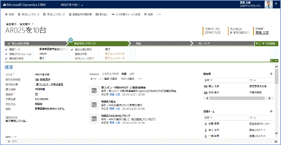Toggle the 競合企業の特定 checkmark step
Image resolution: width=281 pixels, height=145 pixels.
[x=72, y=49]
